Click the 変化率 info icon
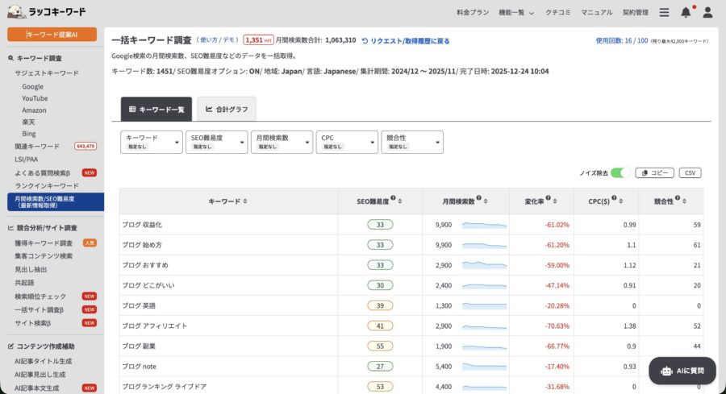Screen dimensions: 726x394 [549, 198]
